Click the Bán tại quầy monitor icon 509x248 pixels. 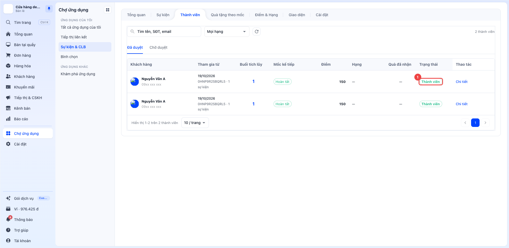[x=8, y=45]
